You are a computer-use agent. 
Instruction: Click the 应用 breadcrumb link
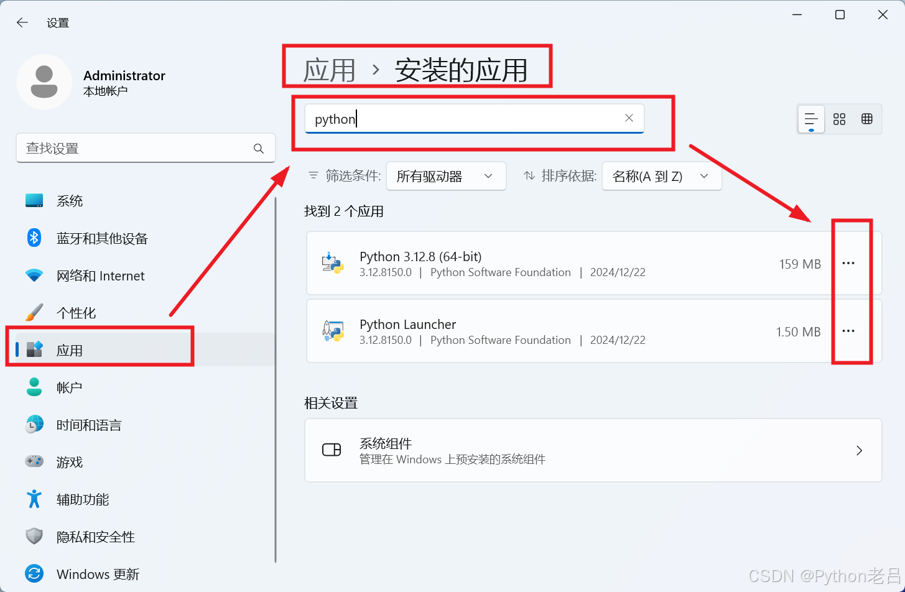[x=329, y=70]
